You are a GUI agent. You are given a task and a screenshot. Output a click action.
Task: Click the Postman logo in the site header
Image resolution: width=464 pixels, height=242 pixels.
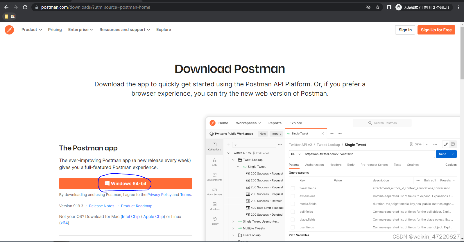pos(9,30)
